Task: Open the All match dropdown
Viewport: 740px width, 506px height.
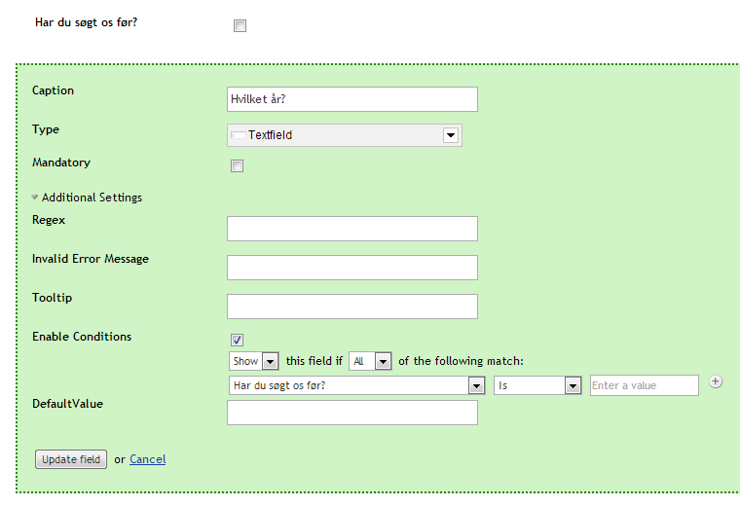Action: click(370, 361)
